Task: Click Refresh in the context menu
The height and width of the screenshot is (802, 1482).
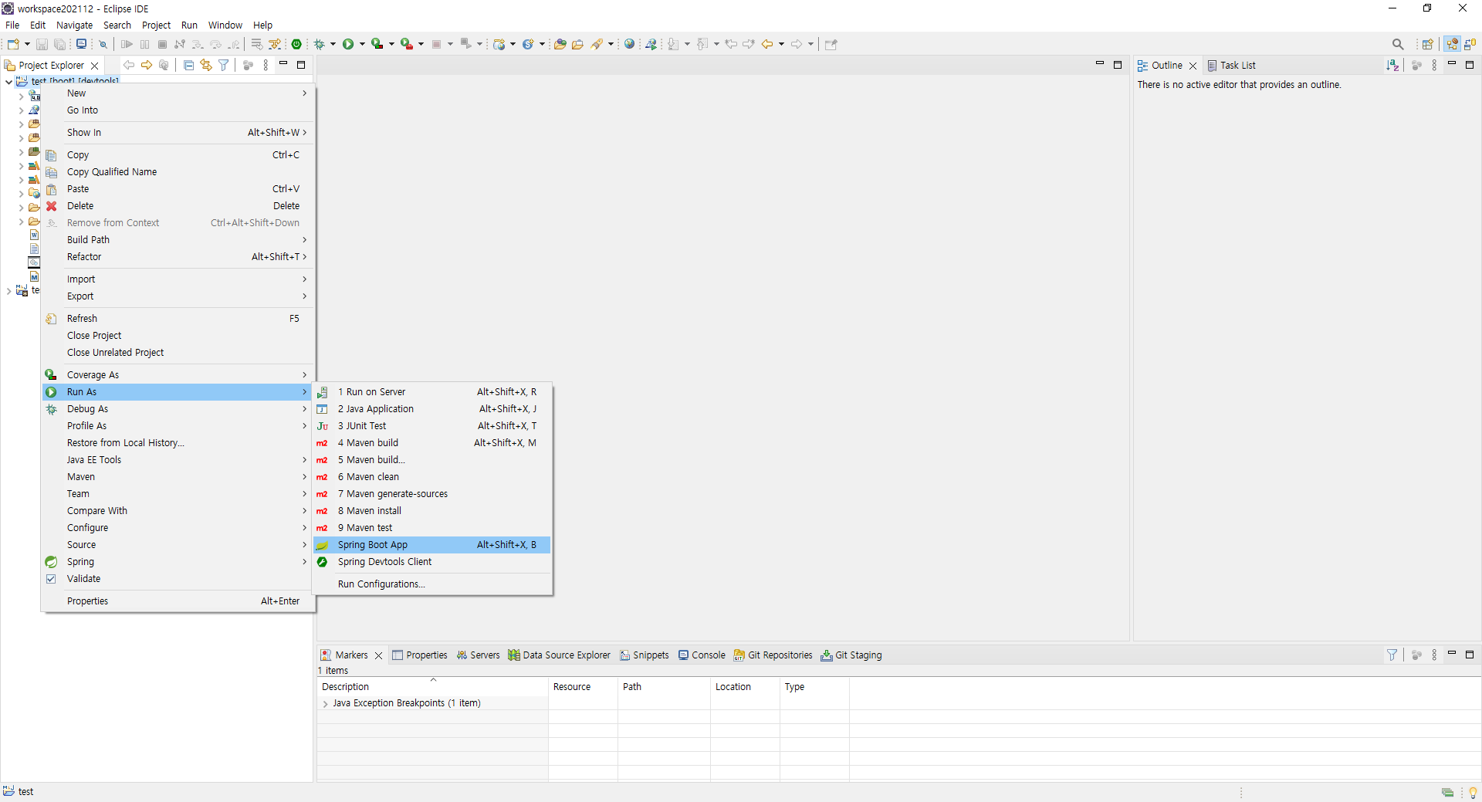Action: click(x=179, y=319)
